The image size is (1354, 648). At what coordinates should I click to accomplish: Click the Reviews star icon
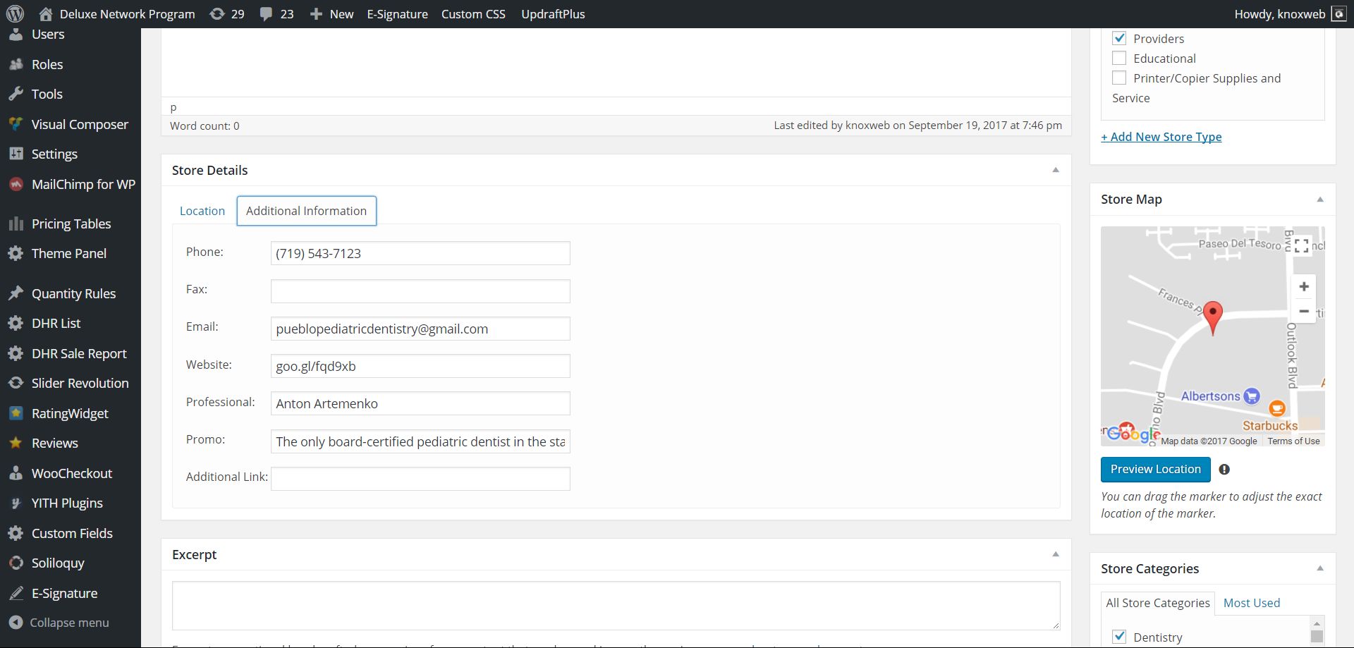click(x=16, y=443)
